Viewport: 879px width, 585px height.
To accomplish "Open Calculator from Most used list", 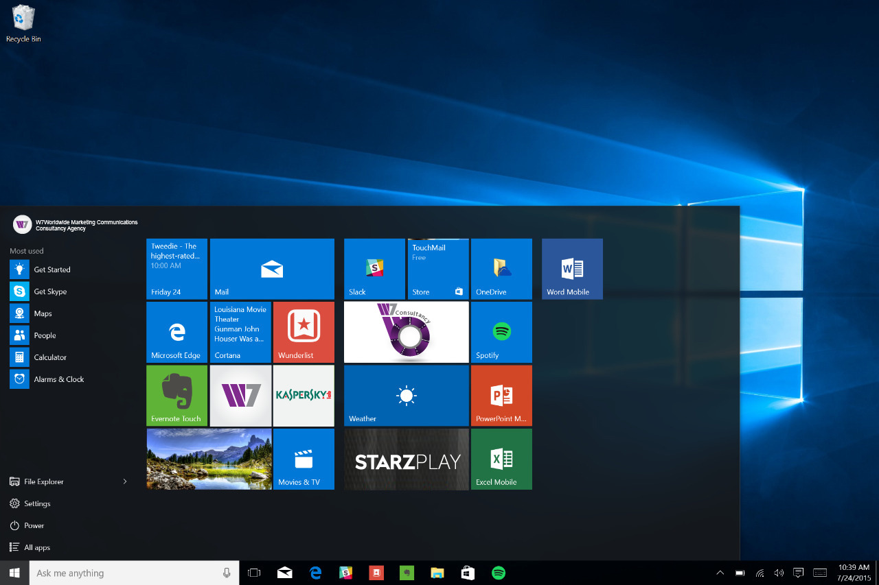I will click(x=50, y=357).
